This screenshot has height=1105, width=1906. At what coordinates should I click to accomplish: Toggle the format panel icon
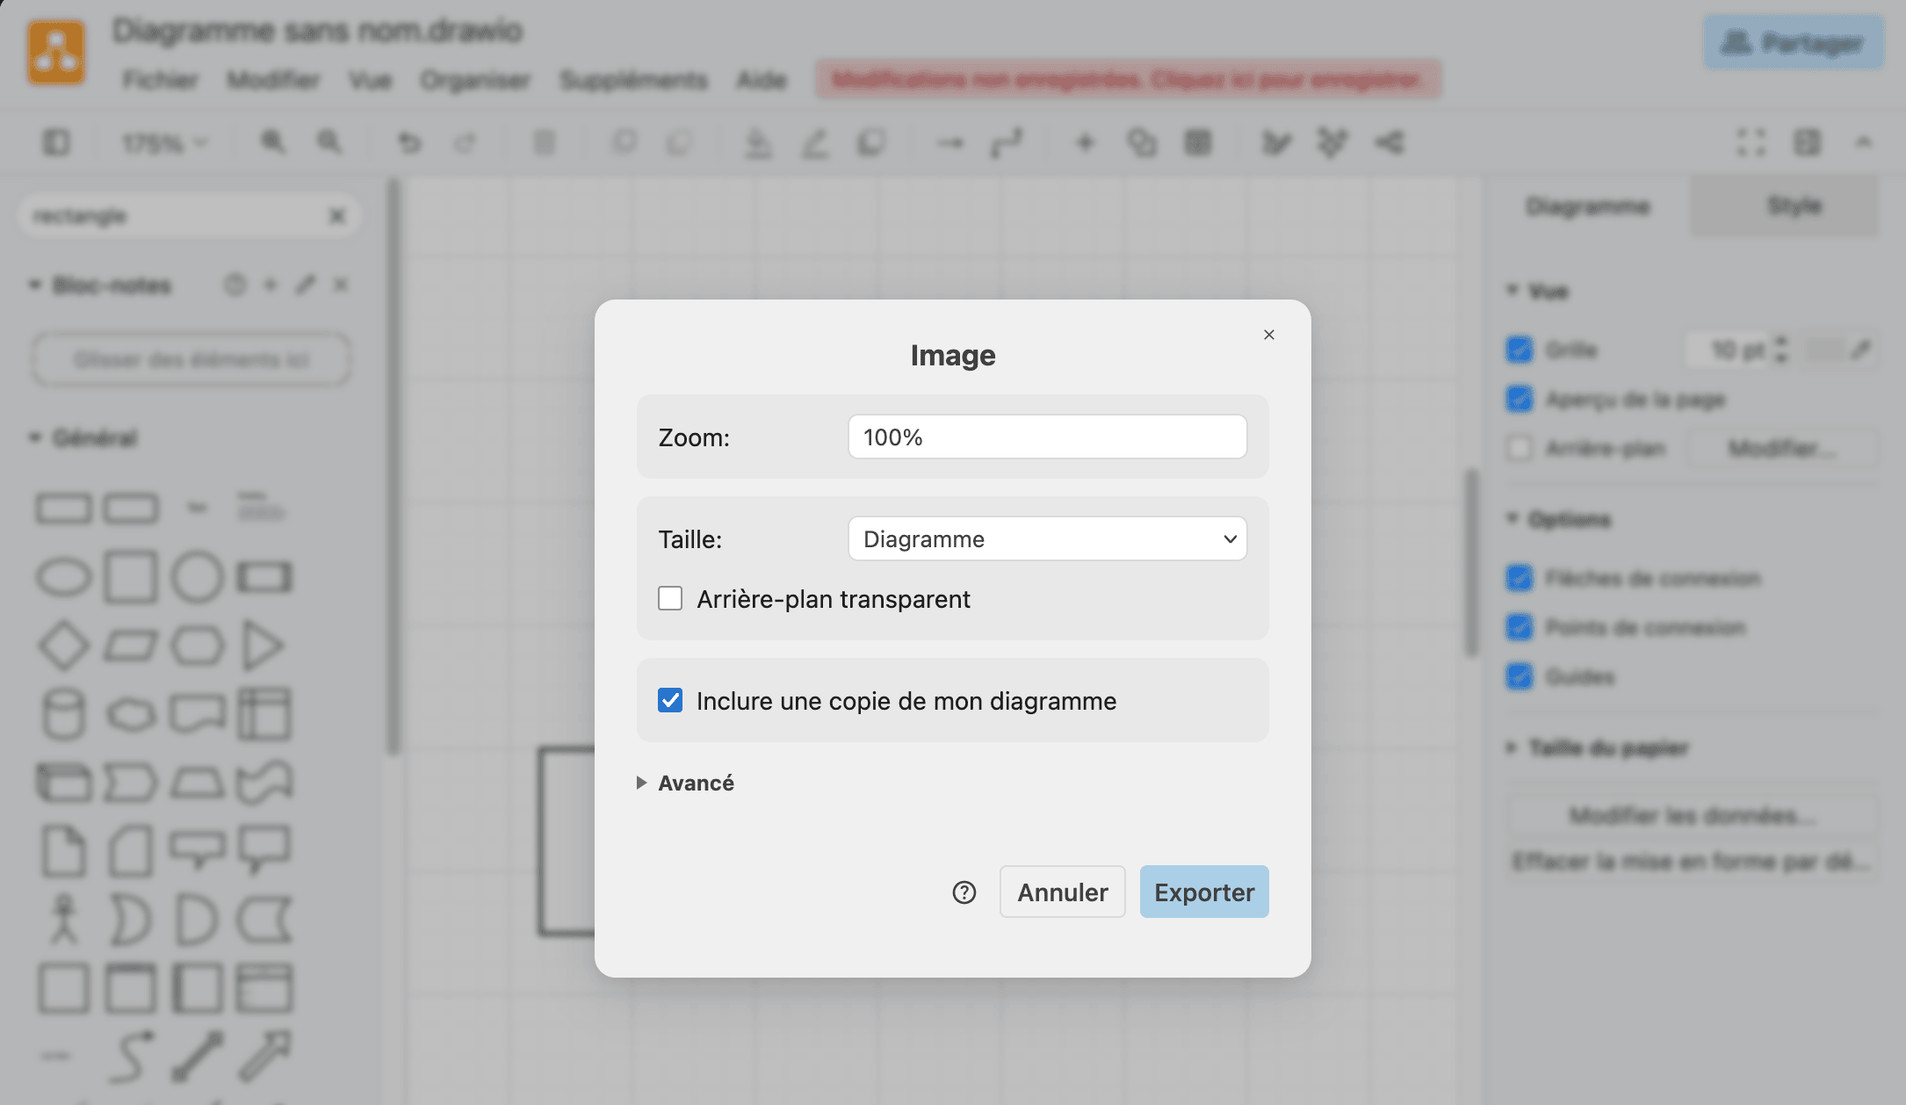1808,142
